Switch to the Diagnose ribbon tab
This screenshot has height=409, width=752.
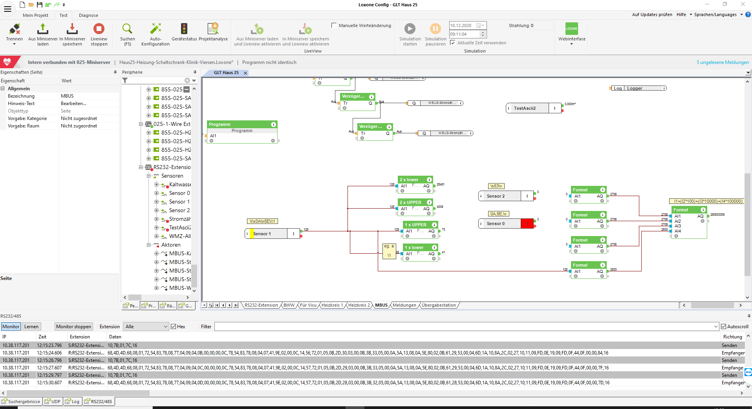pos(88,15)
